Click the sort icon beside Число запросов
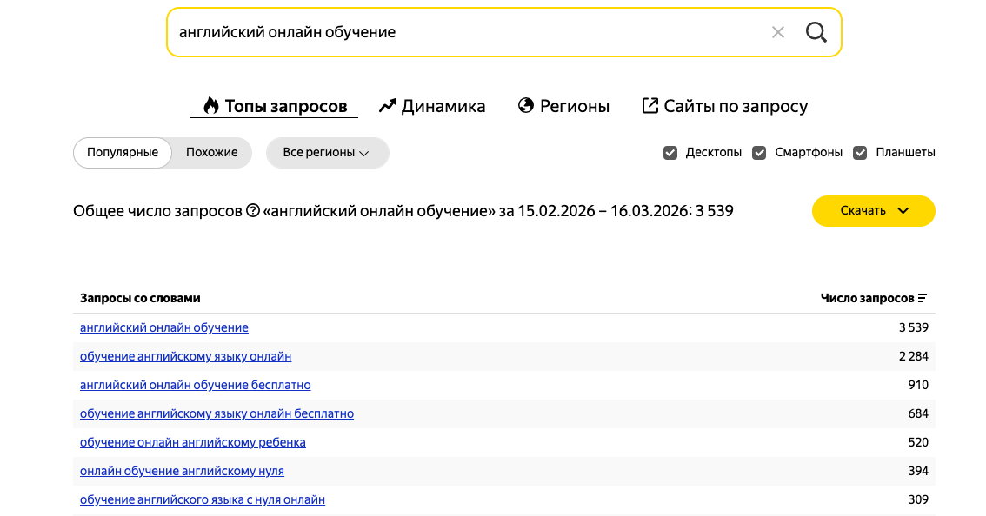This screenshot has width=986, height=516. [922, 298]
